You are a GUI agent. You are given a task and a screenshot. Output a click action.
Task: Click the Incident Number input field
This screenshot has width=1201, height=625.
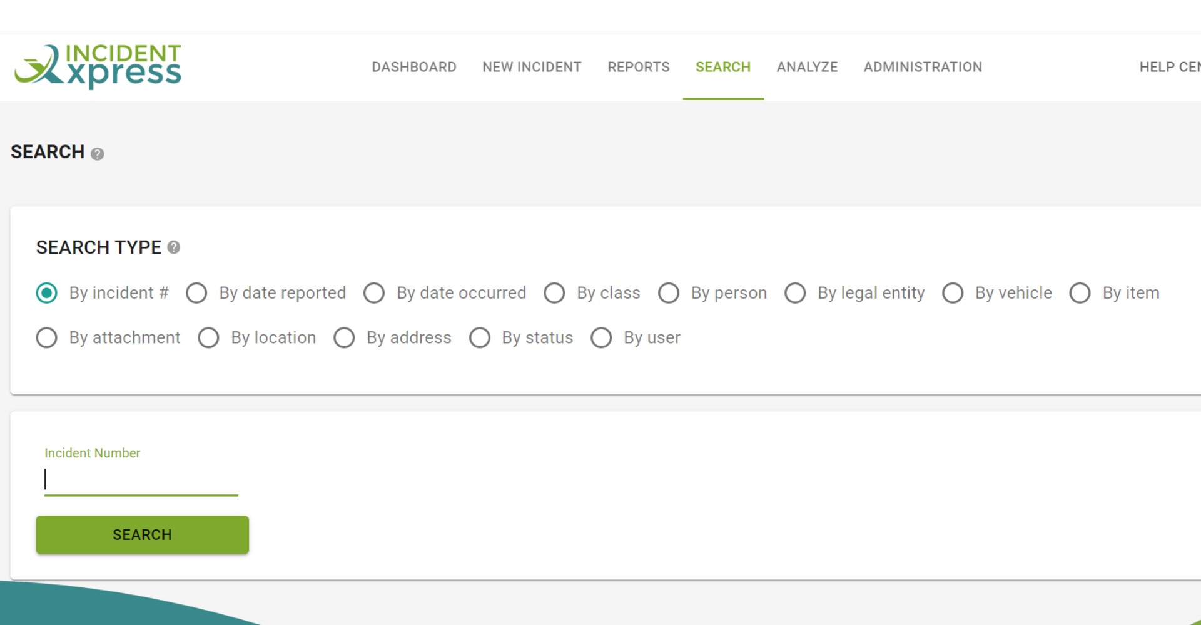click(x=141, y=480)
